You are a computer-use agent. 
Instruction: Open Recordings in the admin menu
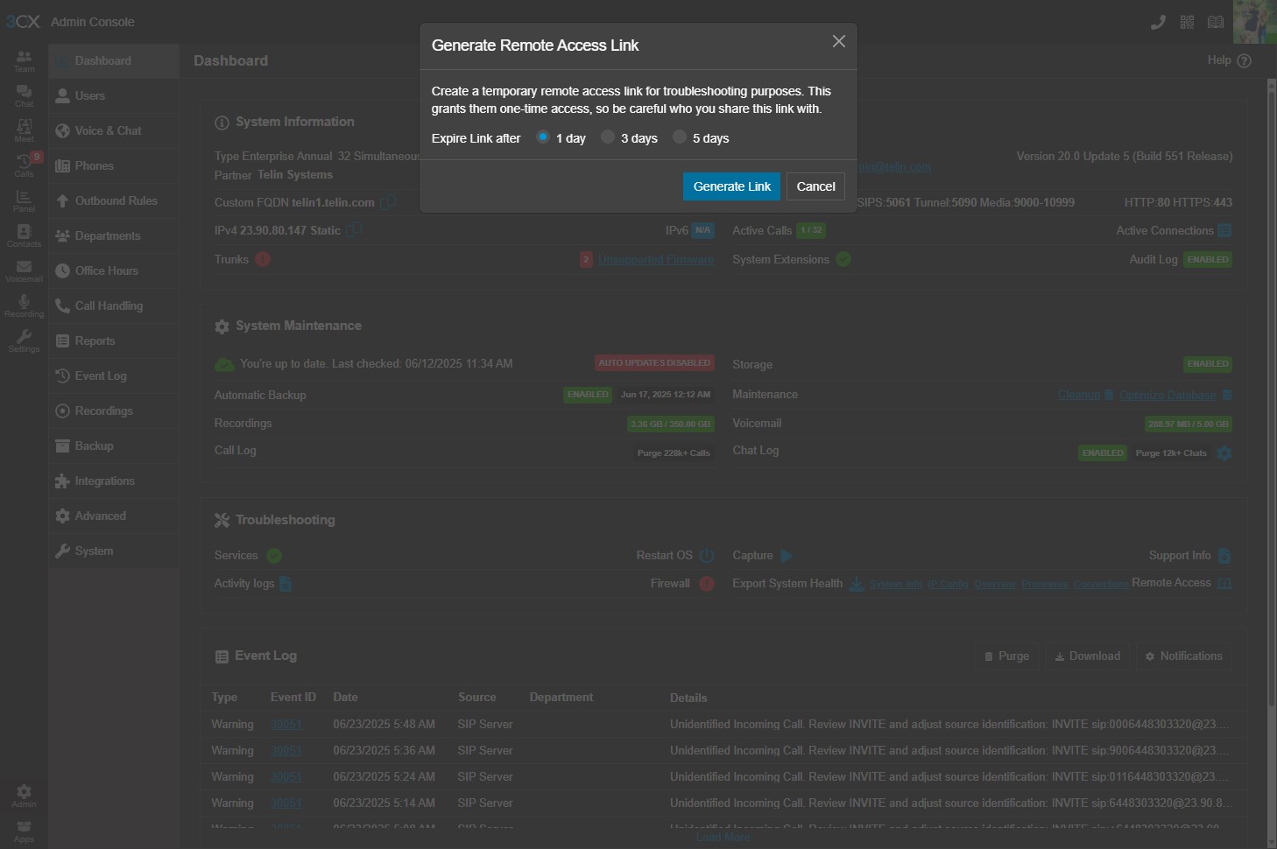click(x=114, y=410)
